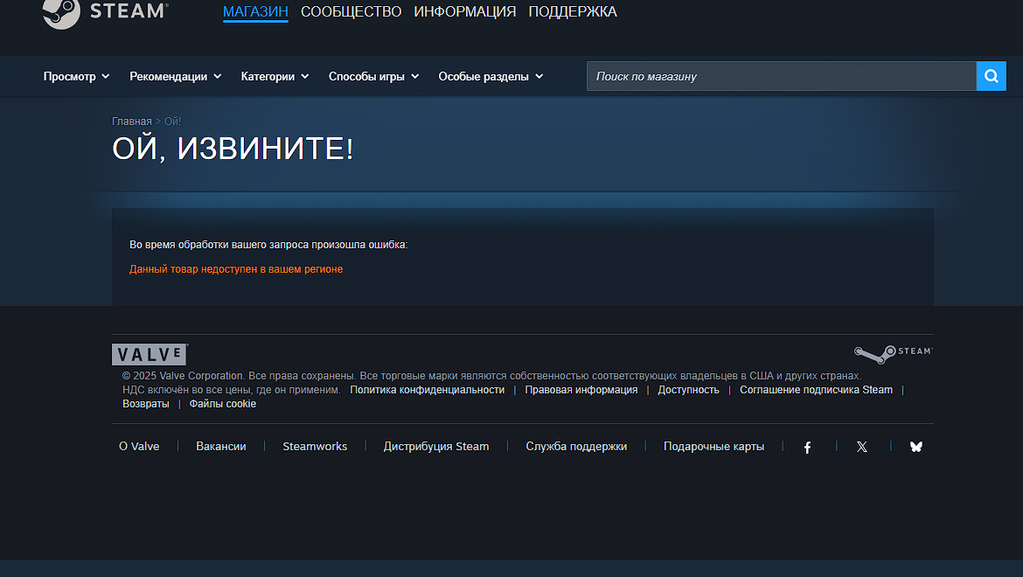Expand the Категории dropdown menu
Viewport: 1023px width, 577px height.
[x=275, y=76]
